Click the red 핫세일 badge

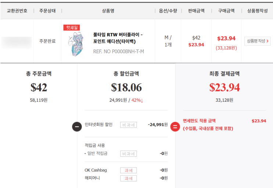click(x=71, y=28)
